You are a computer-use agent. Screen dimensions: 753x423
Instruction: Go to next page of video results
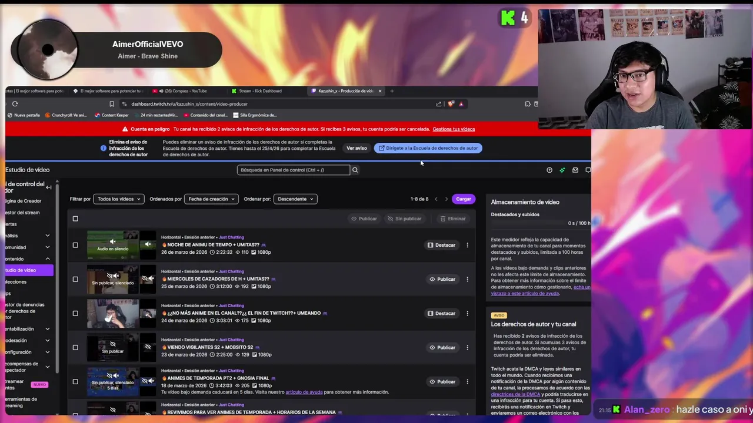446,199
